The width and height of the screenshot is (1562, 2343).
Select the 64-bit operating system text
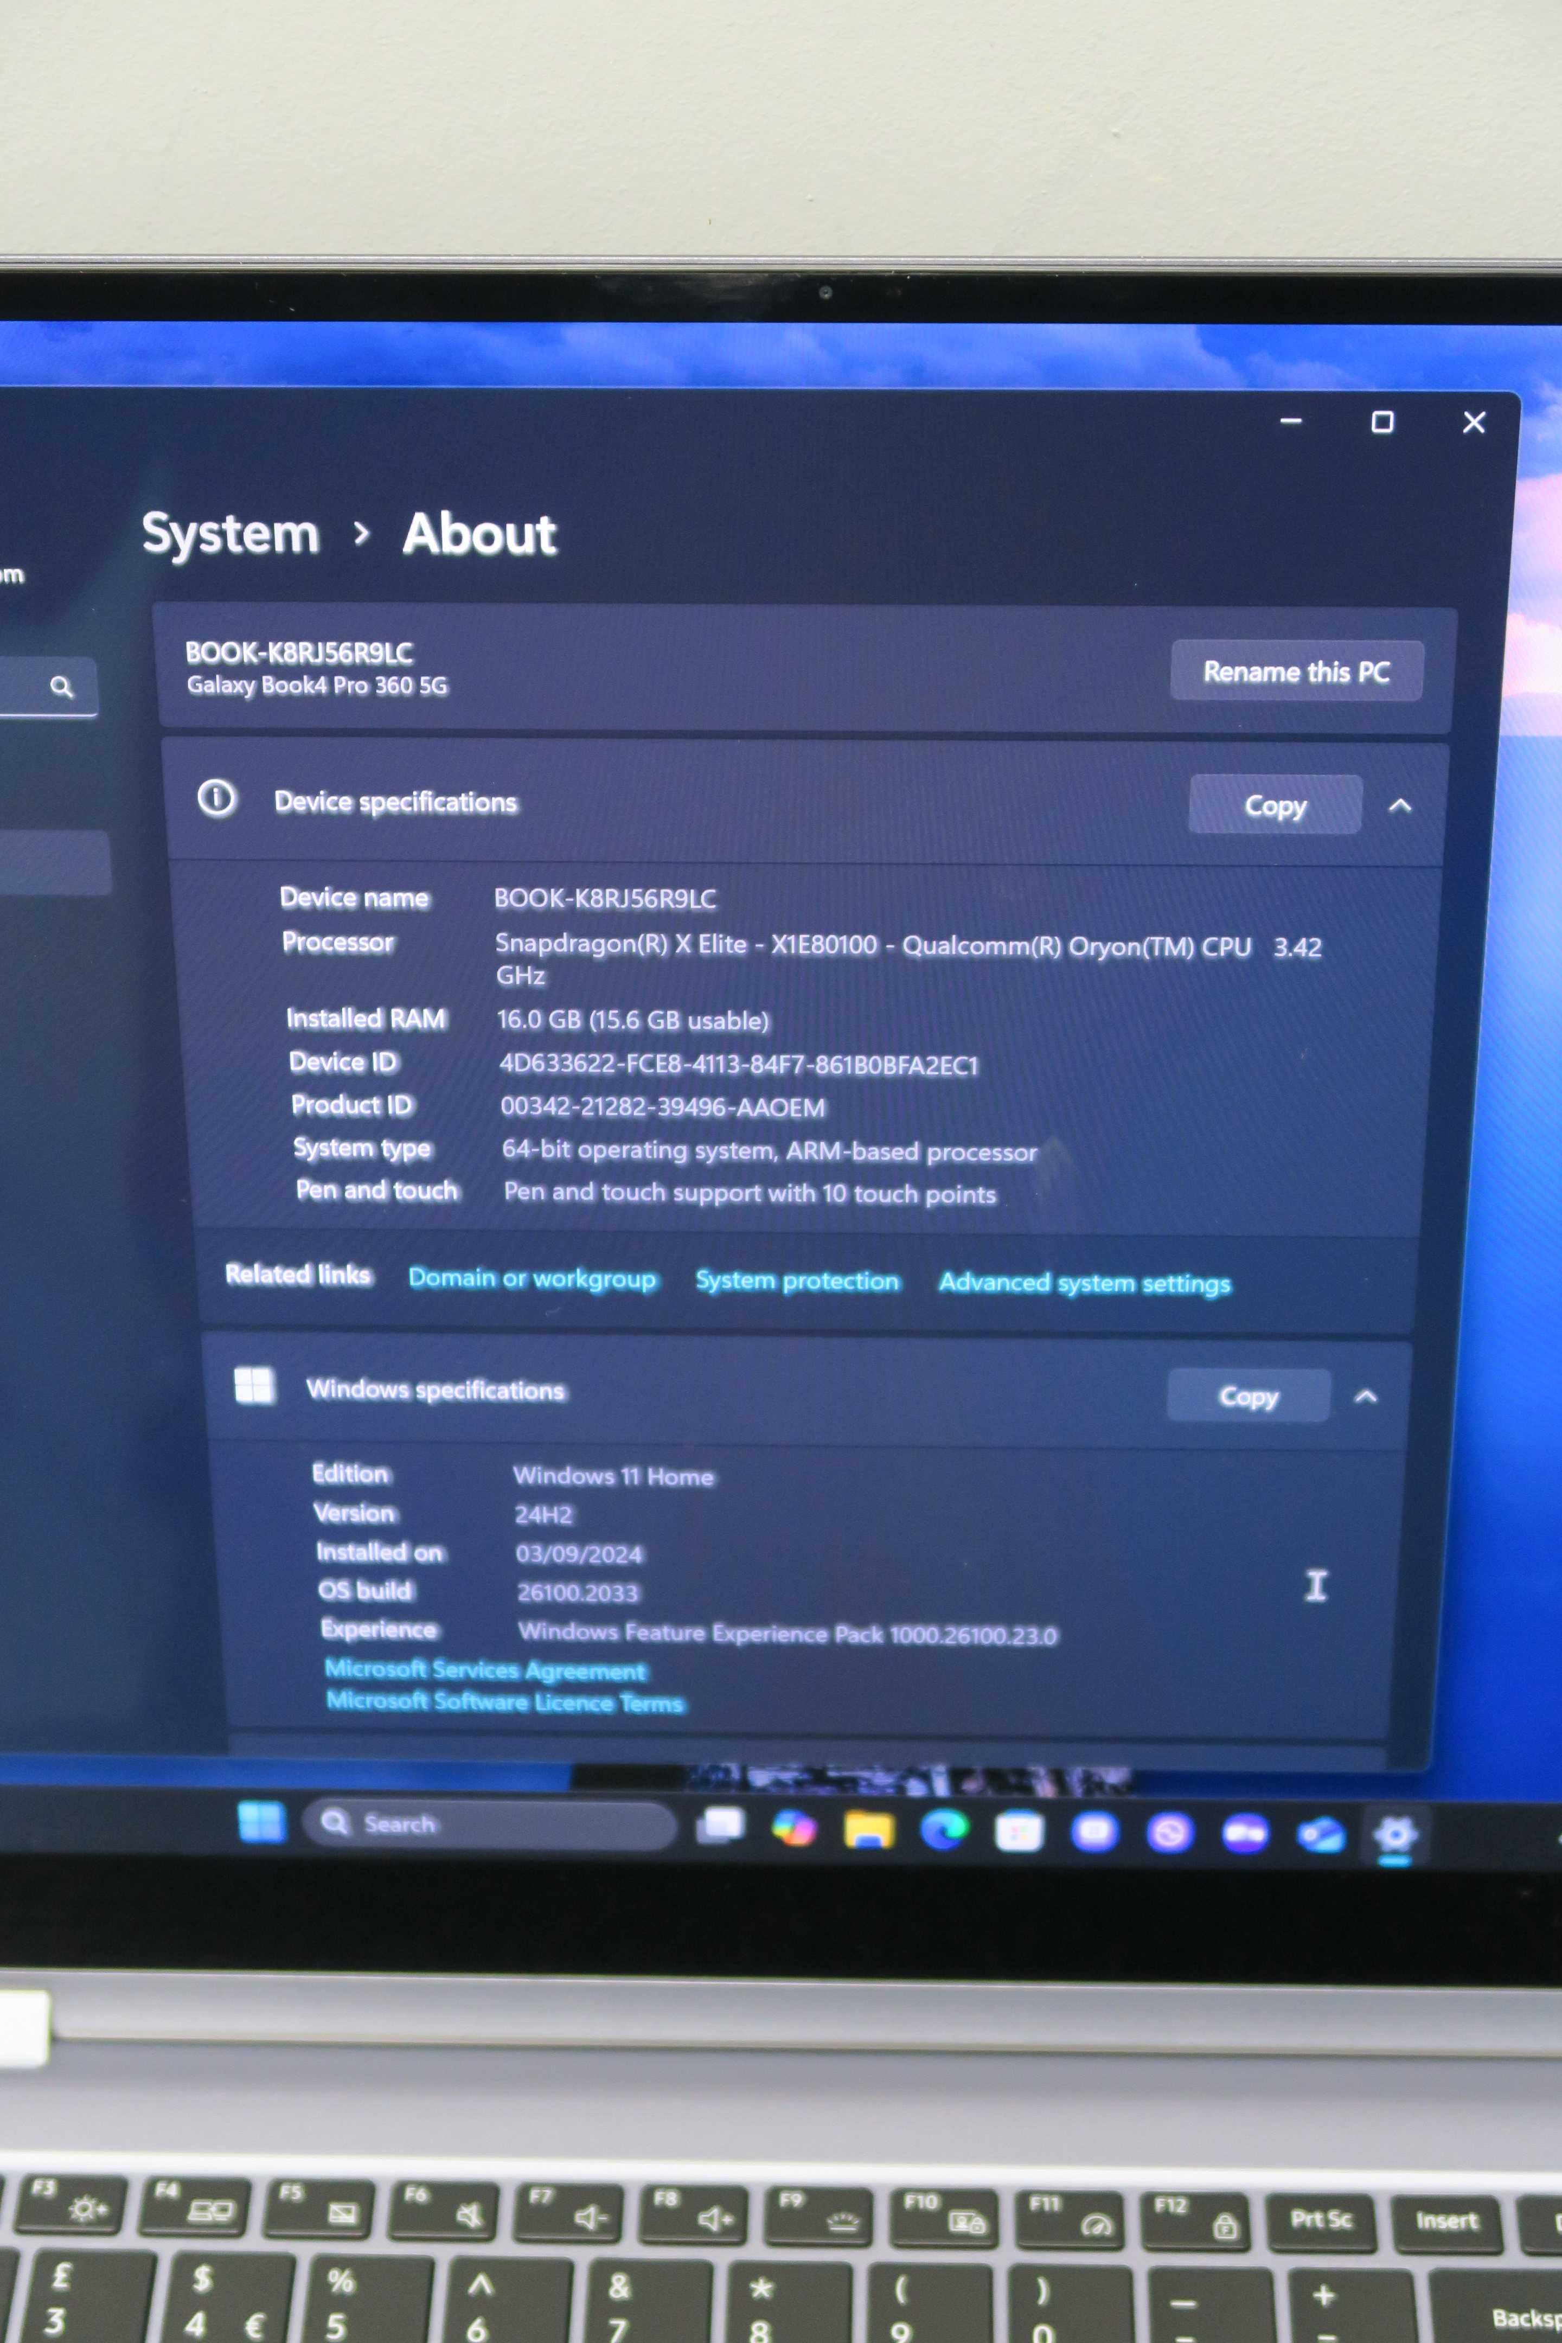coord(769,1150)
